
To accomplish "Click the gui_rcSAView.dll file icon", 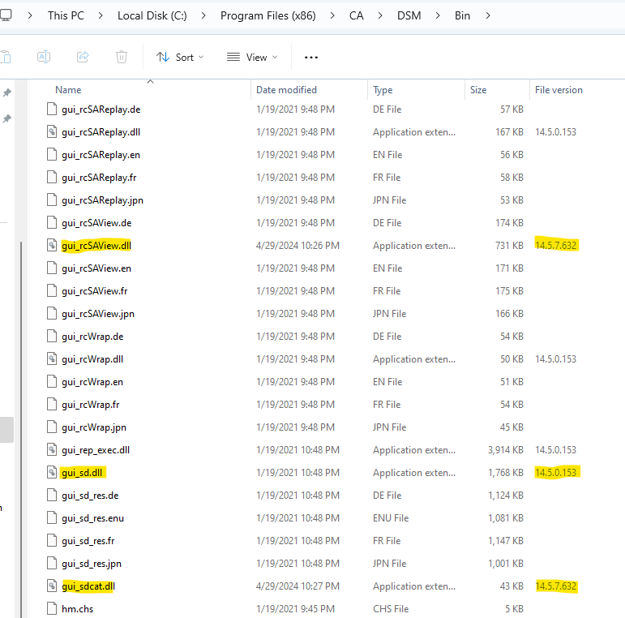I will coord(53,245).
